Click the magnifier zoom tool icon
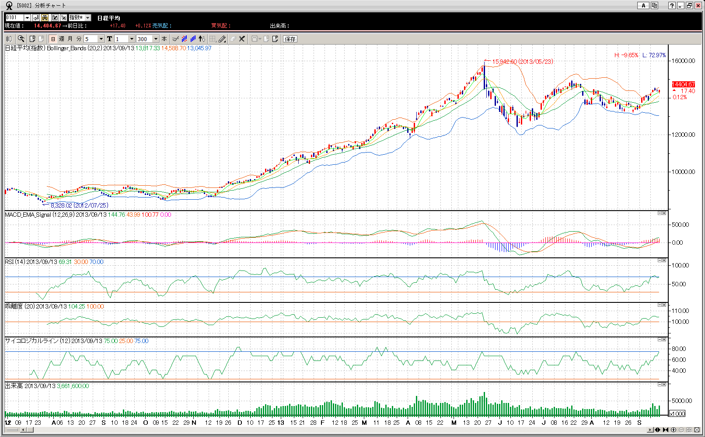The image size is (705, 437). pyautogui.click(x=21, y=39)
